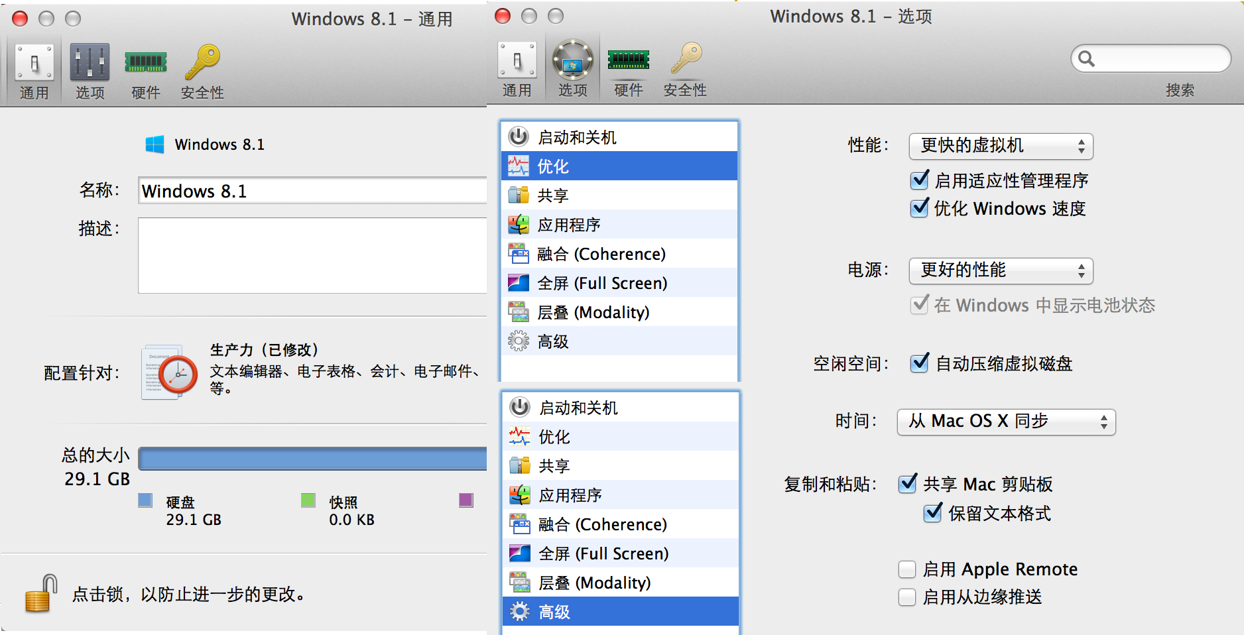Select 全屏 (Full Screen) in upper list
This screenshot has width=1244, height=635.
pyautogui.click(x=619, y=283)
